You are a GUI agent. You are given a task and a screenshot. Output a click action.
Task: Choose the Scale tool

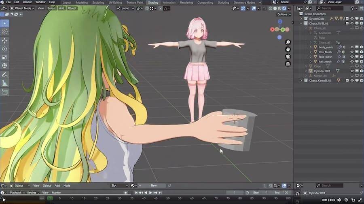click(x=5, y=57)
